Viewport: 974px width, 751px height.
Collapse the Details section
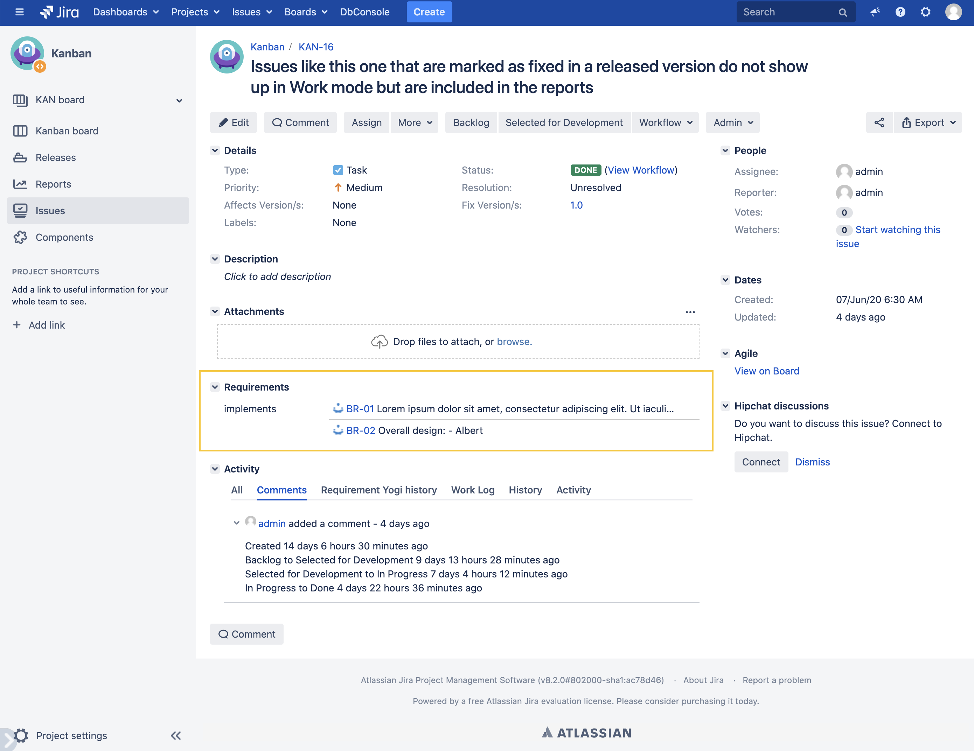(215, 150)
